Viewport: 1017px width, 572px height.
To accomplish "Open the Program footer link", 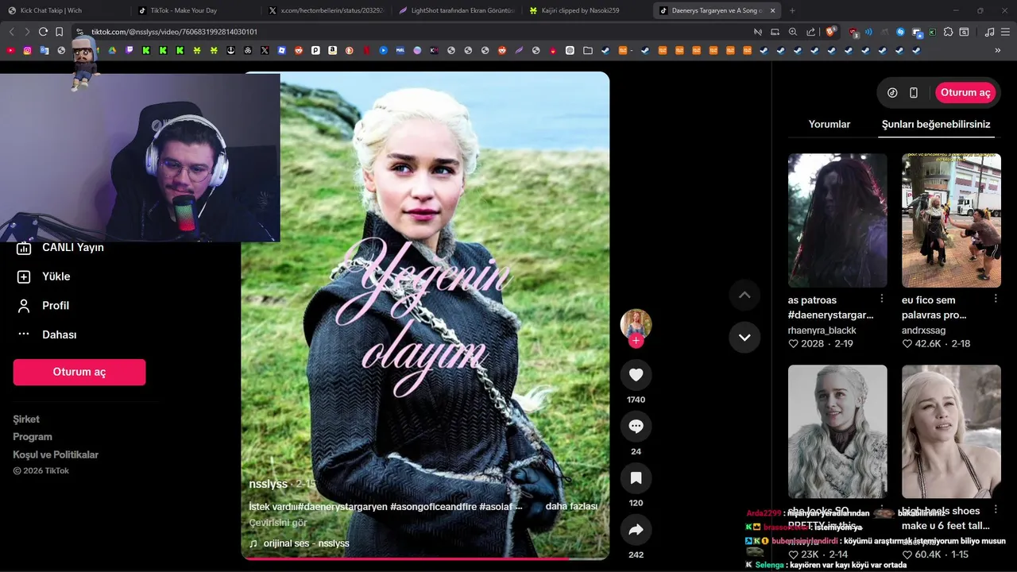I will coord(33,437).
